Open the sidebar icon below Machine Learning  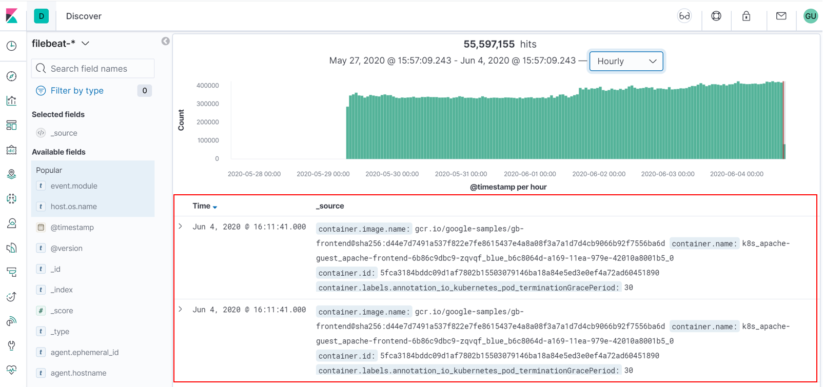(12, 223)
